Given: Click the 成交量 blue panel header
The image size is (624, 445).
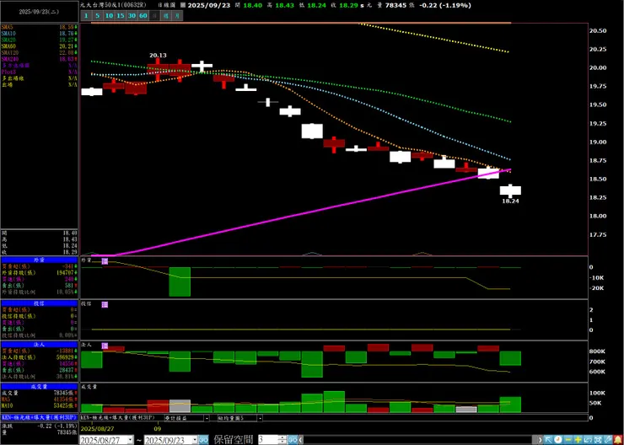Looking at the screenshot, I should point(39,386).
